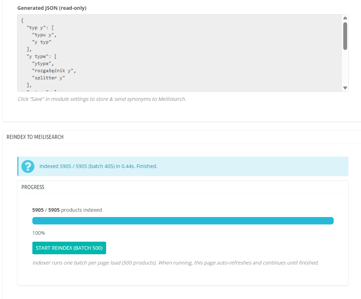Viewport: 361px width, 299px height.
Task: Click the blue indexing progress bar
Action: coord(183,221)
